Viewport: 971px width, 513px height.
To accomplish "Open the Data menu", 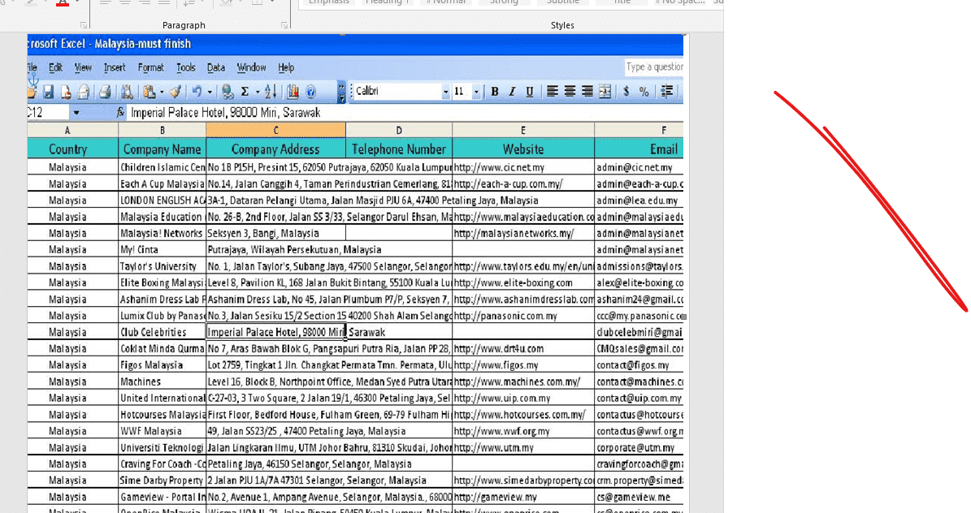I will [216, 67].
